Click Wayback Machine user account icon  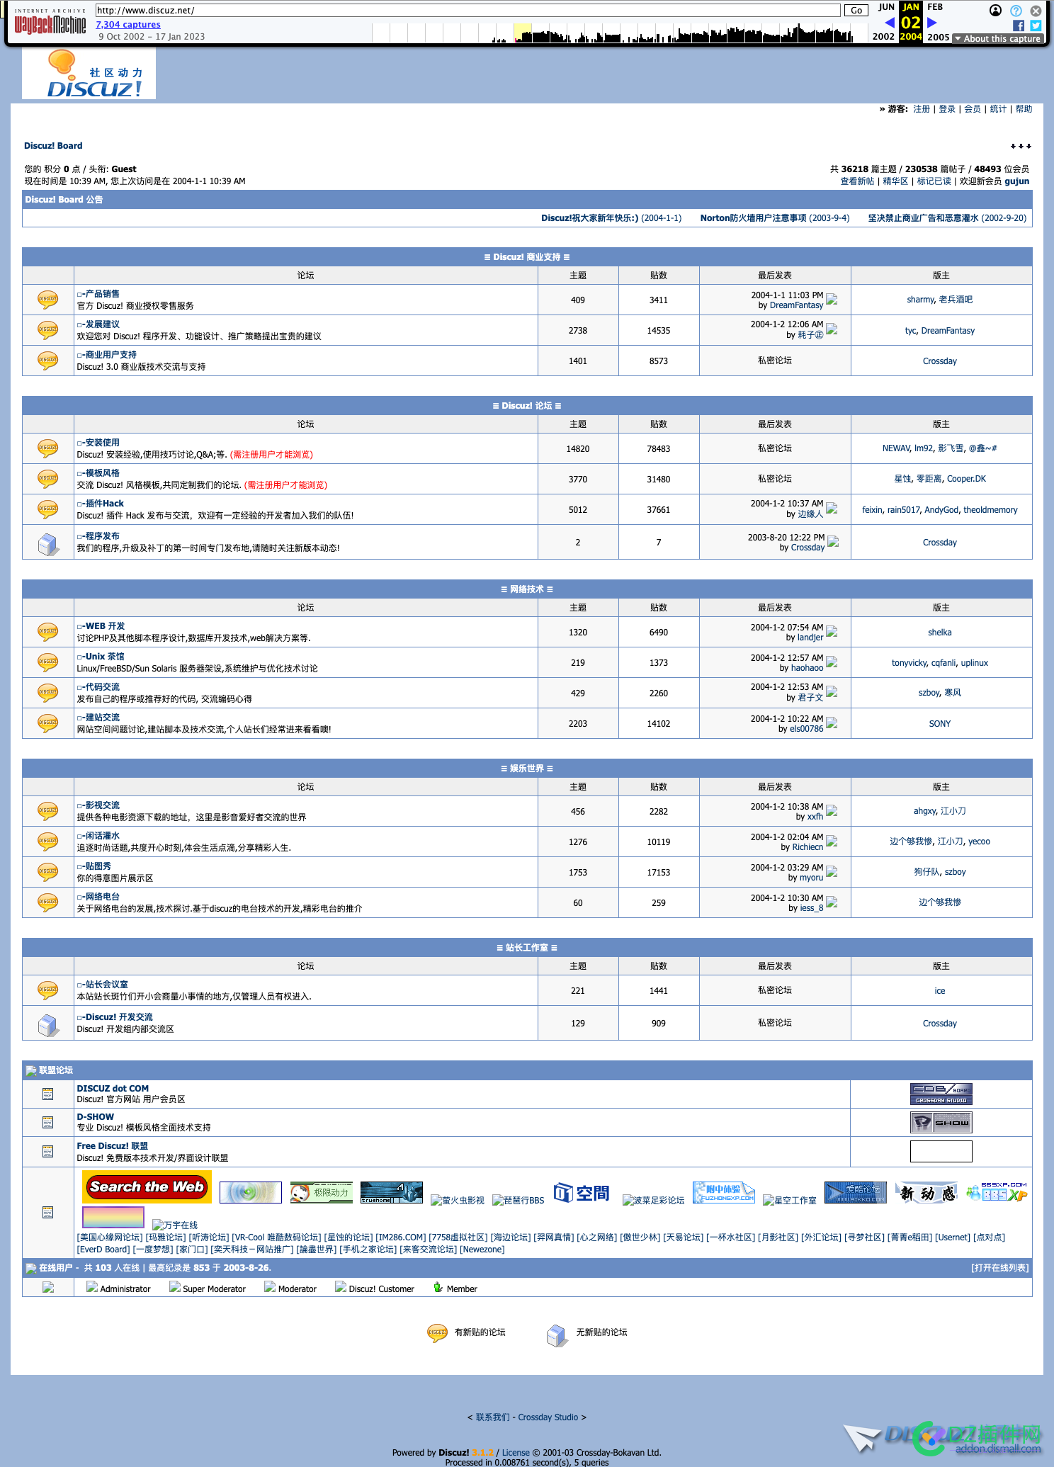coord(996,10)
